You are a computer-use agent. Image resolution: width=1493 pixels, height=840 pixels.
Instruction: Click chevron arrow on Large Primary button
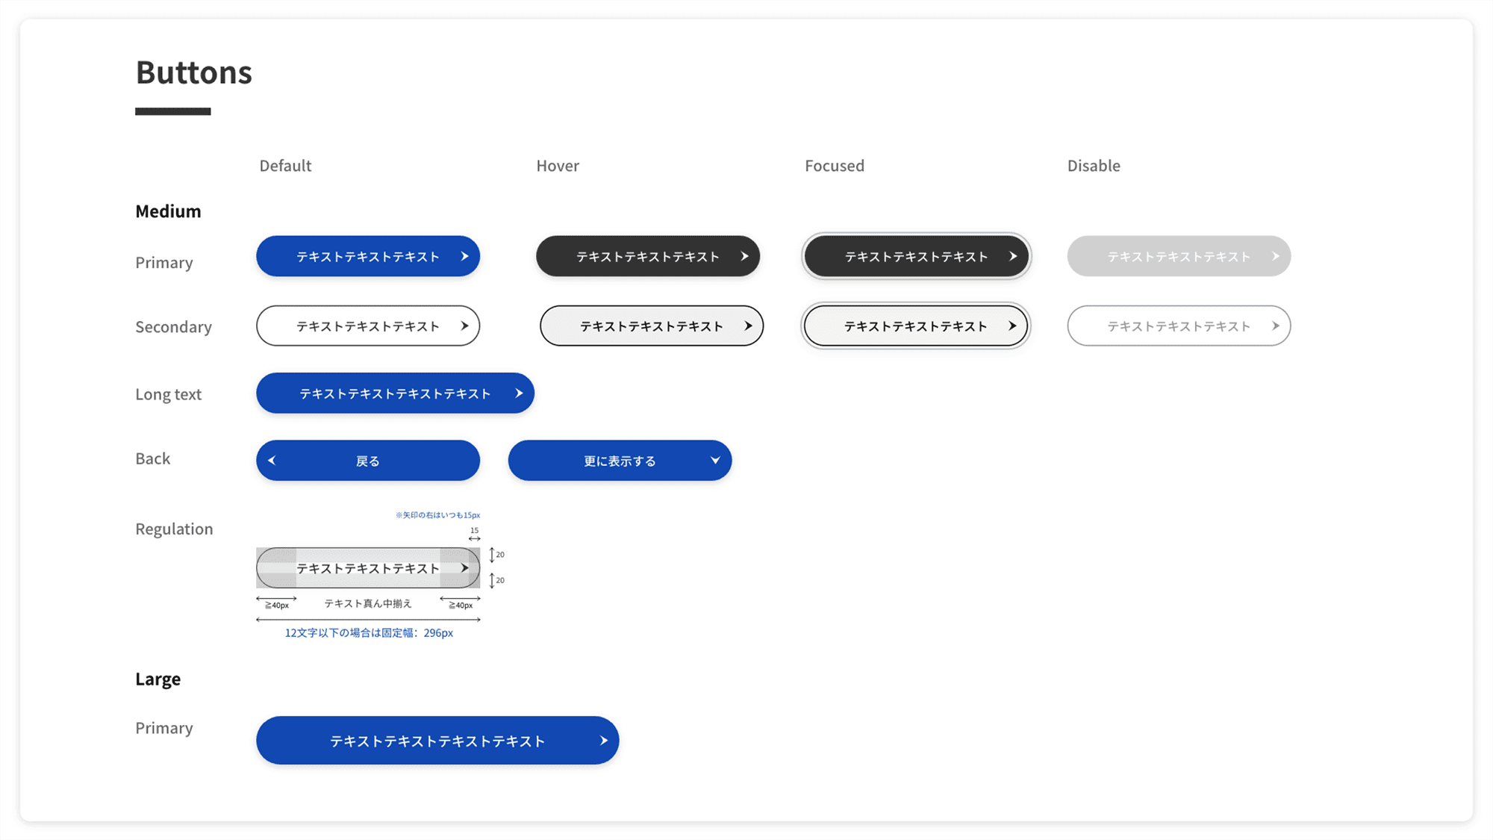tap(603, 741)
